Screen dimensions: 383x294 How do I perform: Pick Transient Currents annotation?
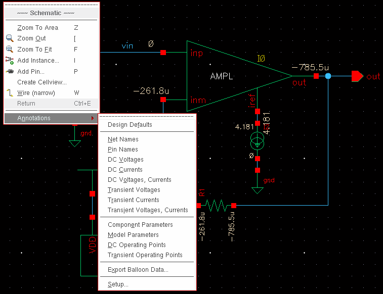coord(133,200)
